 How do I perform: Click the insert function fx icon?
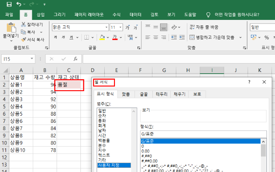75,59
